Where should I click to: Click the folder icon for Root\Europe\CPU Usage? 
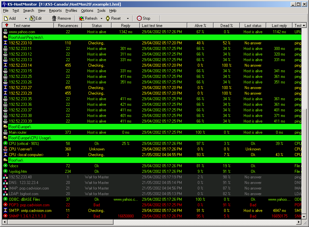click(5, 138)
